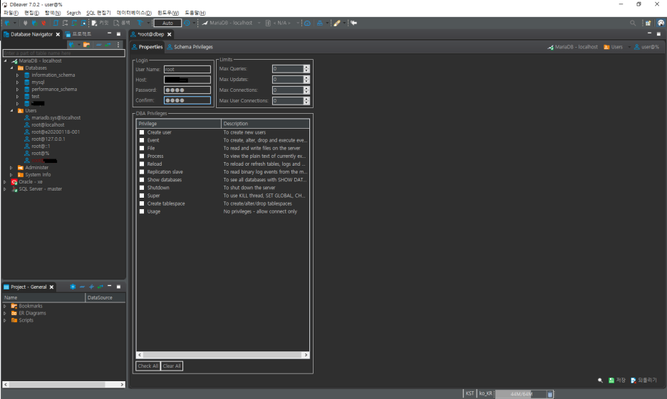Click the navigator collapse all icon
Screen dimensions: 667x399
click(98, 45)
